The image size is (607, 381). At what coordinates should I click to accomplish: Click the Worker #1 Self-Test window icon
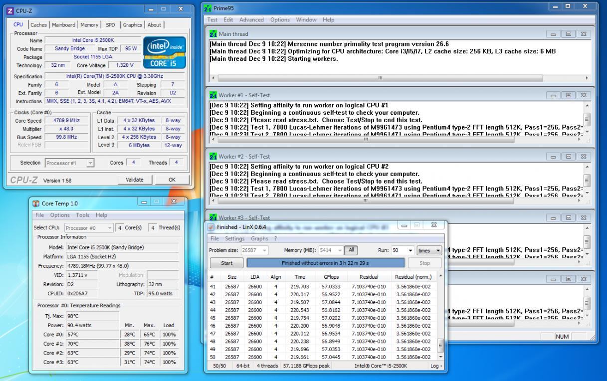213,95
